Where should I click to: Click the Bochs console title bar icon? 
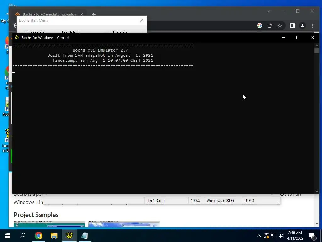(x=17, y=37)
